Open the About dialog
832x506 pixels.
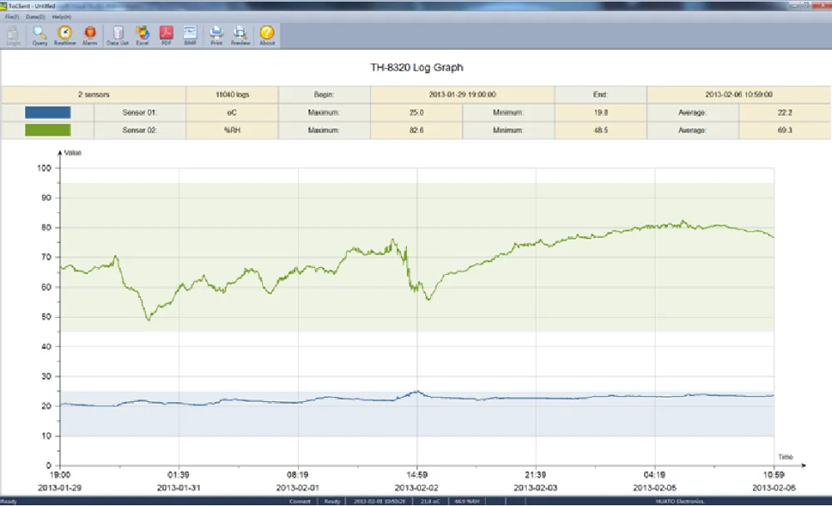pos(267,34)
